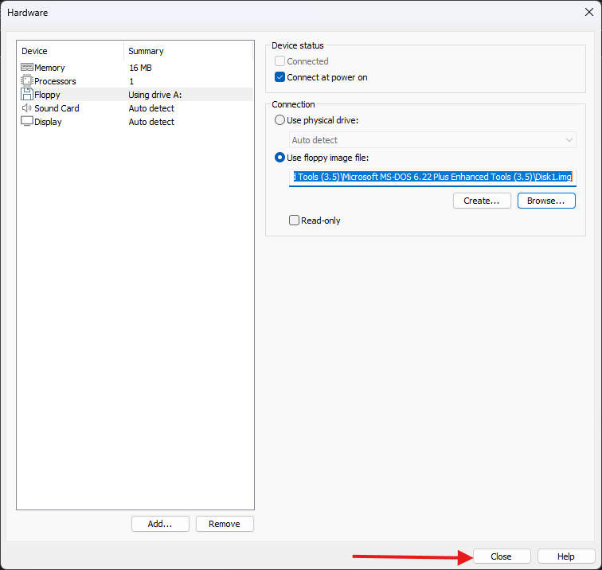Click the Create... button
Screen dimensions: 602x570
tap(482, 201)
